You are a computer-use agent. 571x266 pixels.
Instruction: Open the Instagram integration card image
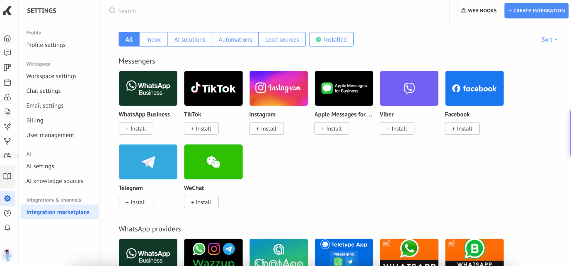279,88
